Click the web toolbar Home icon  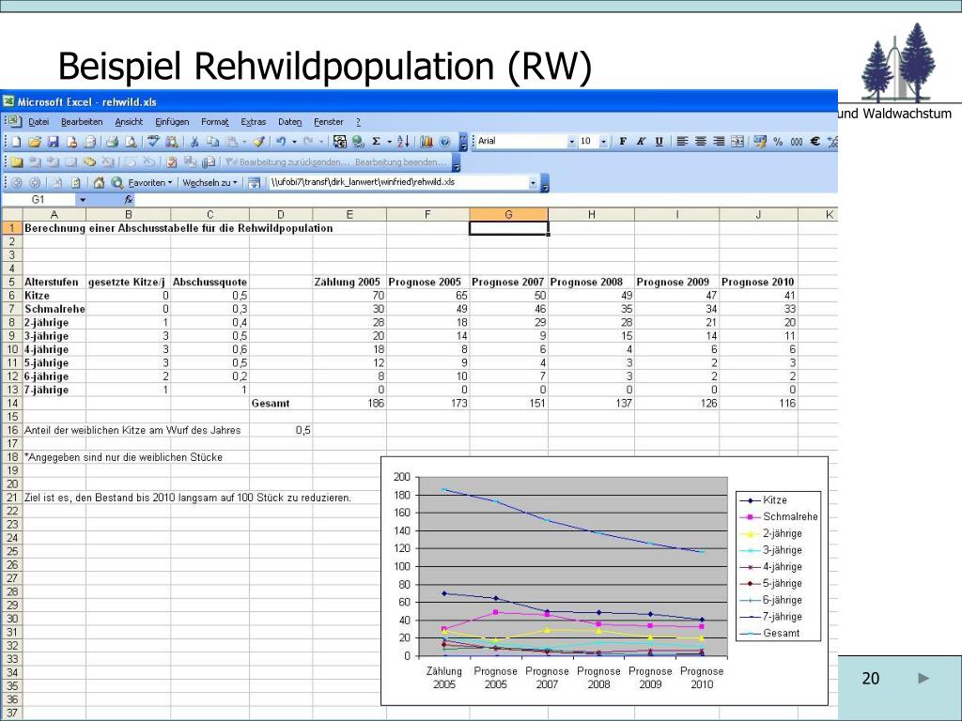pos(98,183)
